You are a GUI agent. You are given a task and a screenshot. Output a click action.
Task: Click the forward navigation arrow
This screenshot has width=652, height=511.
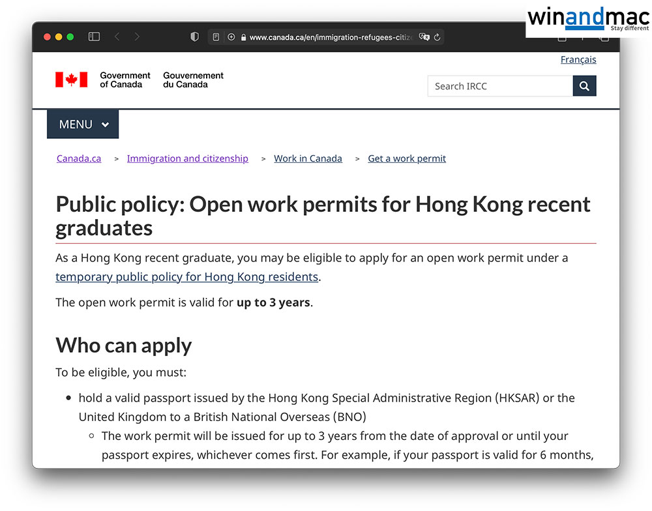[x=137, y=37]
